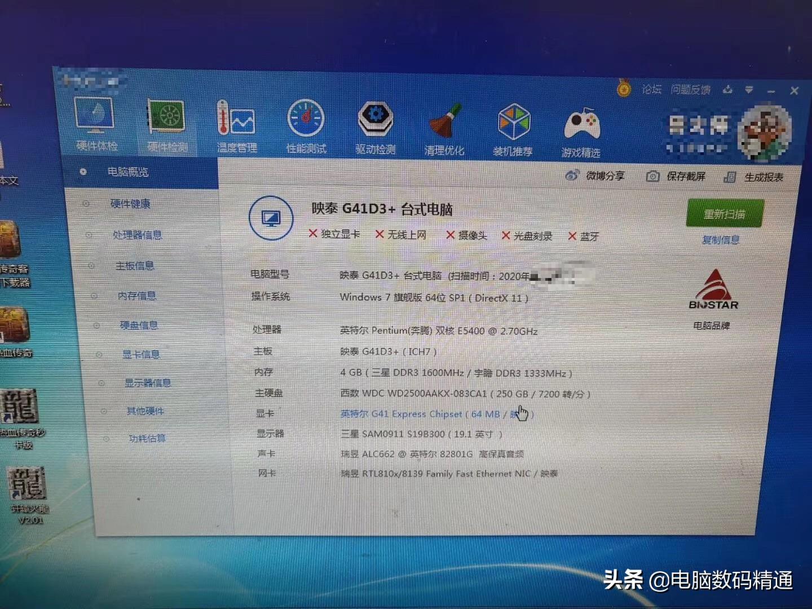Open 驱动检测 driver detection

tap(375, 128)
